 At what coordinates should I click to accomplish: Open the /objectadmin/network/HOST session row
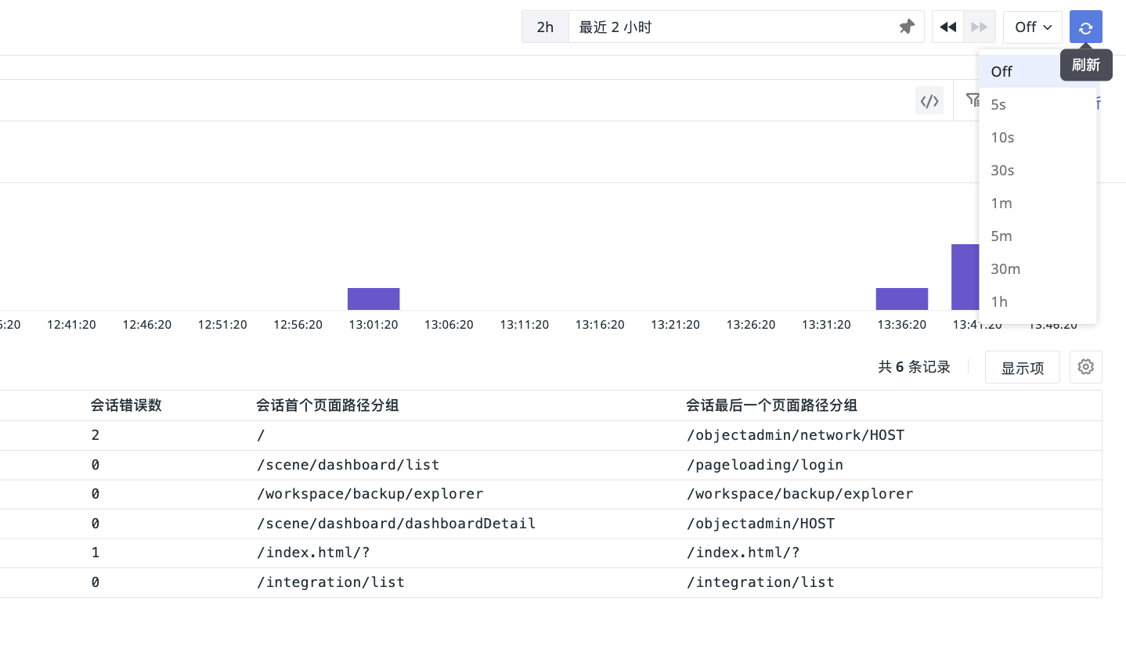point(795,435)
